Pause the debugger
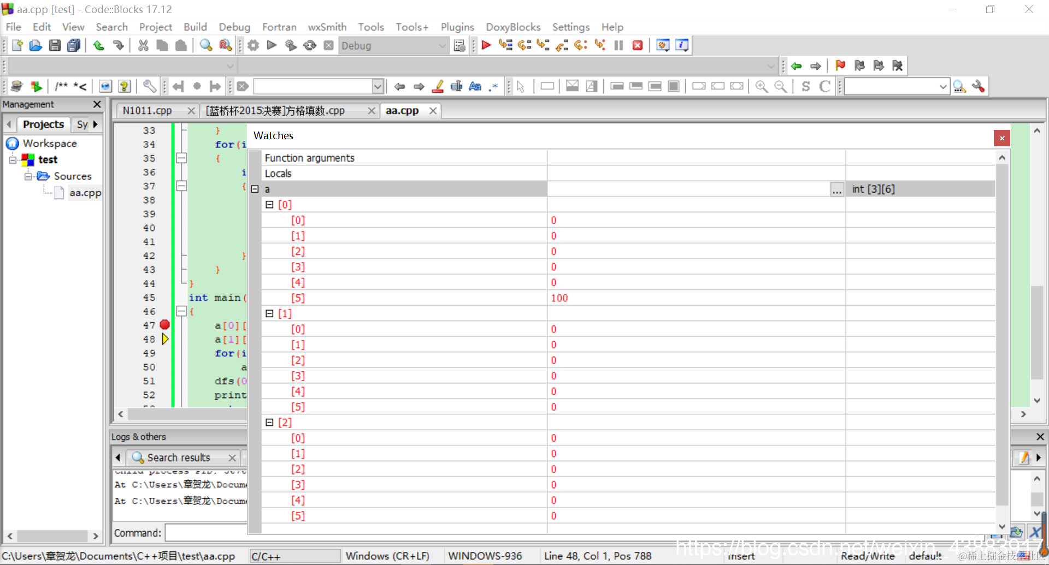1049x565 pixels. click(x=618, y=45)
